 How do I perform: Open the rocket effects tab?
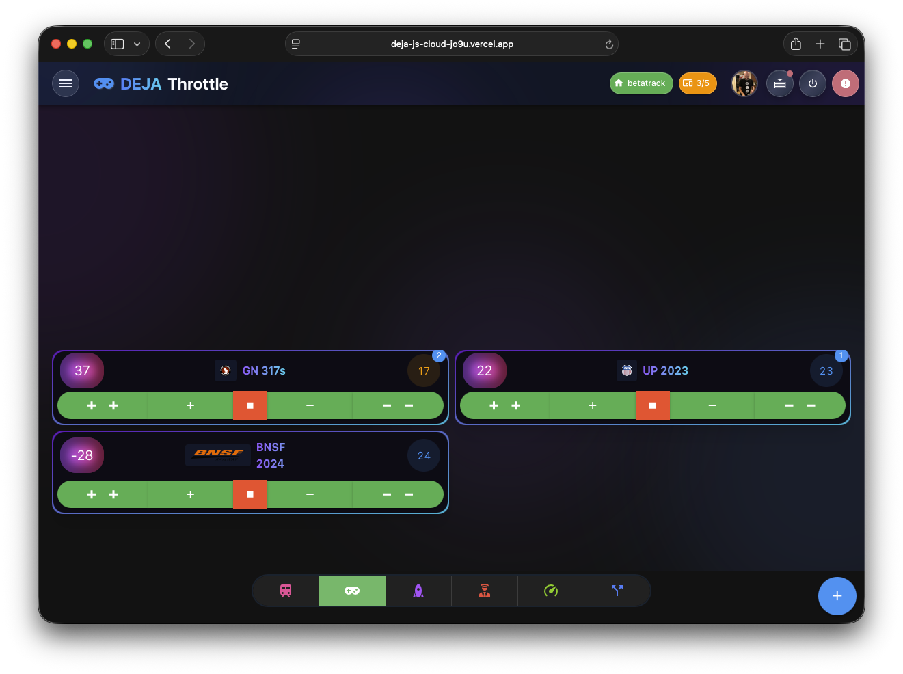coord(418,591)
